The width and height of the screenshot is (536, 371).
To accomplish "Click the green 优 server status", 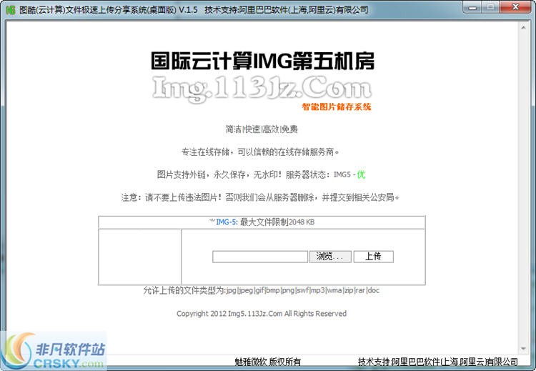I will pos(361,174).
